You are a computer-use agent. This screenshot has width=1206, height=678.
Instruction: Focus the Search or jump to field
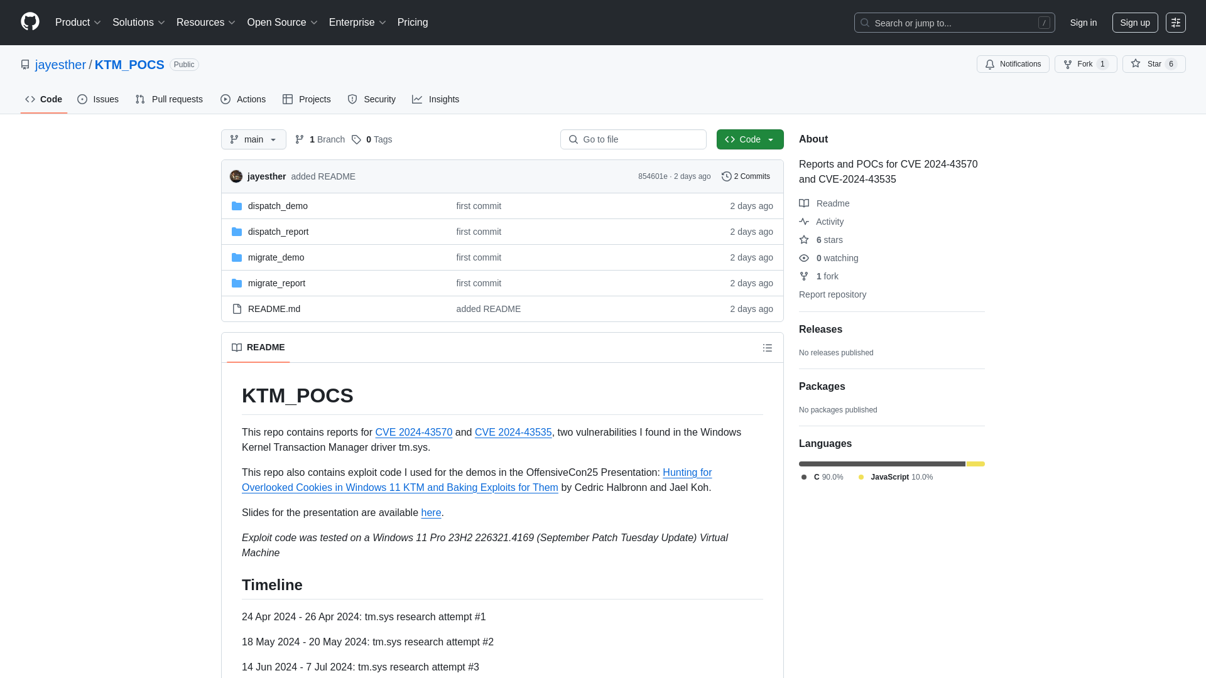coord(954,23)
